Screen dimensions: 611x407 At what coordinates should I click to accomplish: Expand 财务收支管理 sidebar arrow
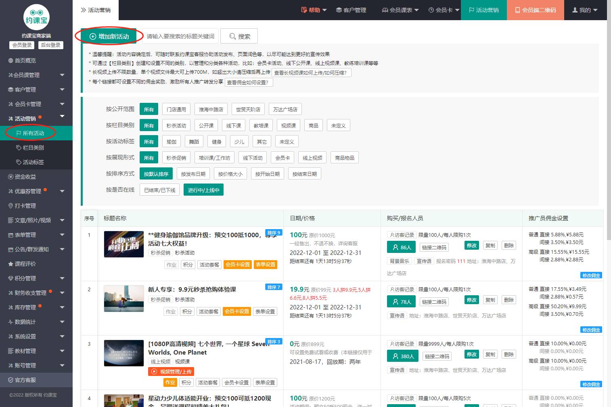pos(62,293)
